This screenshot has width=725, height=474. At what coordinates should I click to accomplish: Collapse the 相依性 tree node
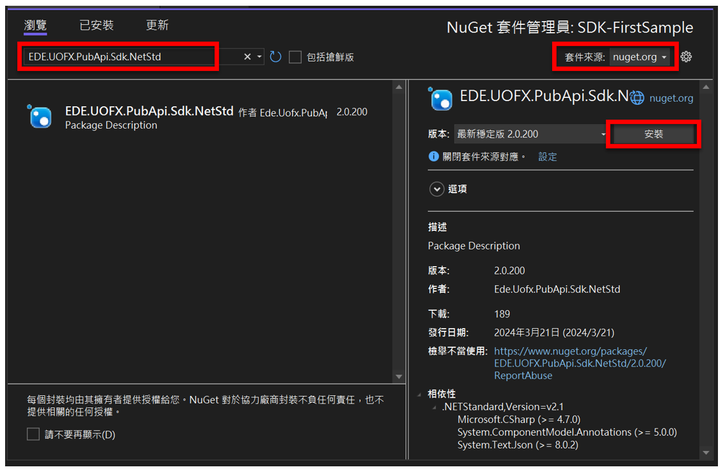click(x=420, y=395)
